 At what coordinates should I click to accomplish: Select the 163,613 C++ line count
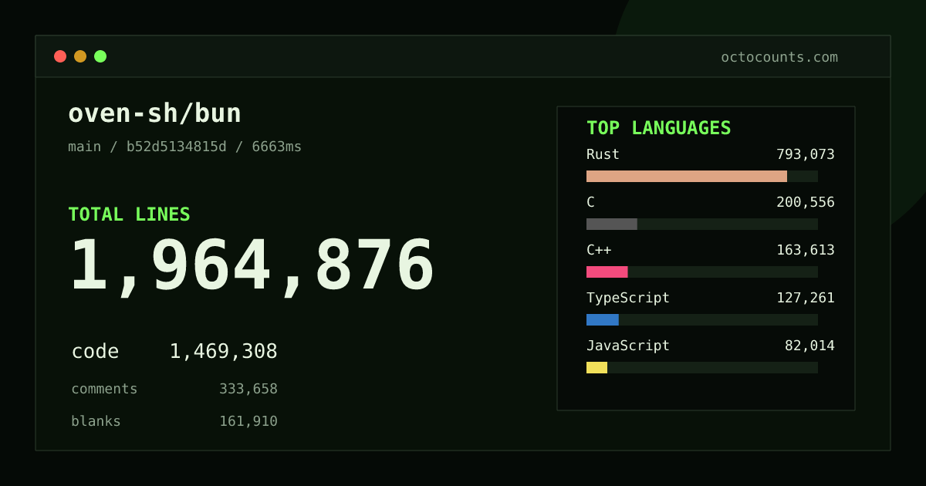806,250
